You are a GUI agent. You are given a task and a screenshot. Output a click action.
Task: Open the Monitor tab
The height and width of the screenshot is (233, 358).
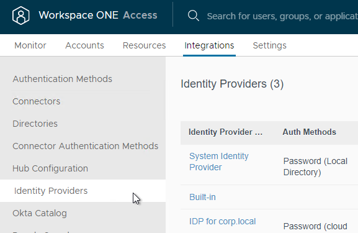[30, 45]
